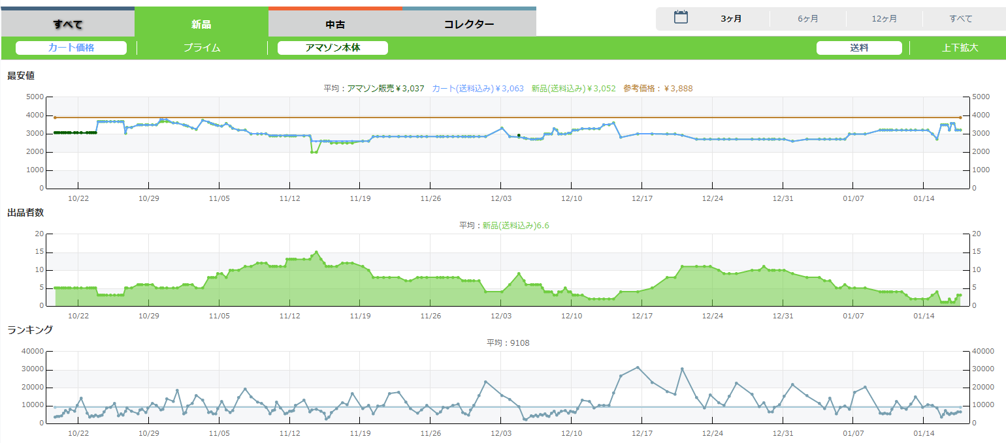Image resolution: width=1006 pixels, height=443 pixels.
Task: Switch to the 新品 tab
Action: 201,24
